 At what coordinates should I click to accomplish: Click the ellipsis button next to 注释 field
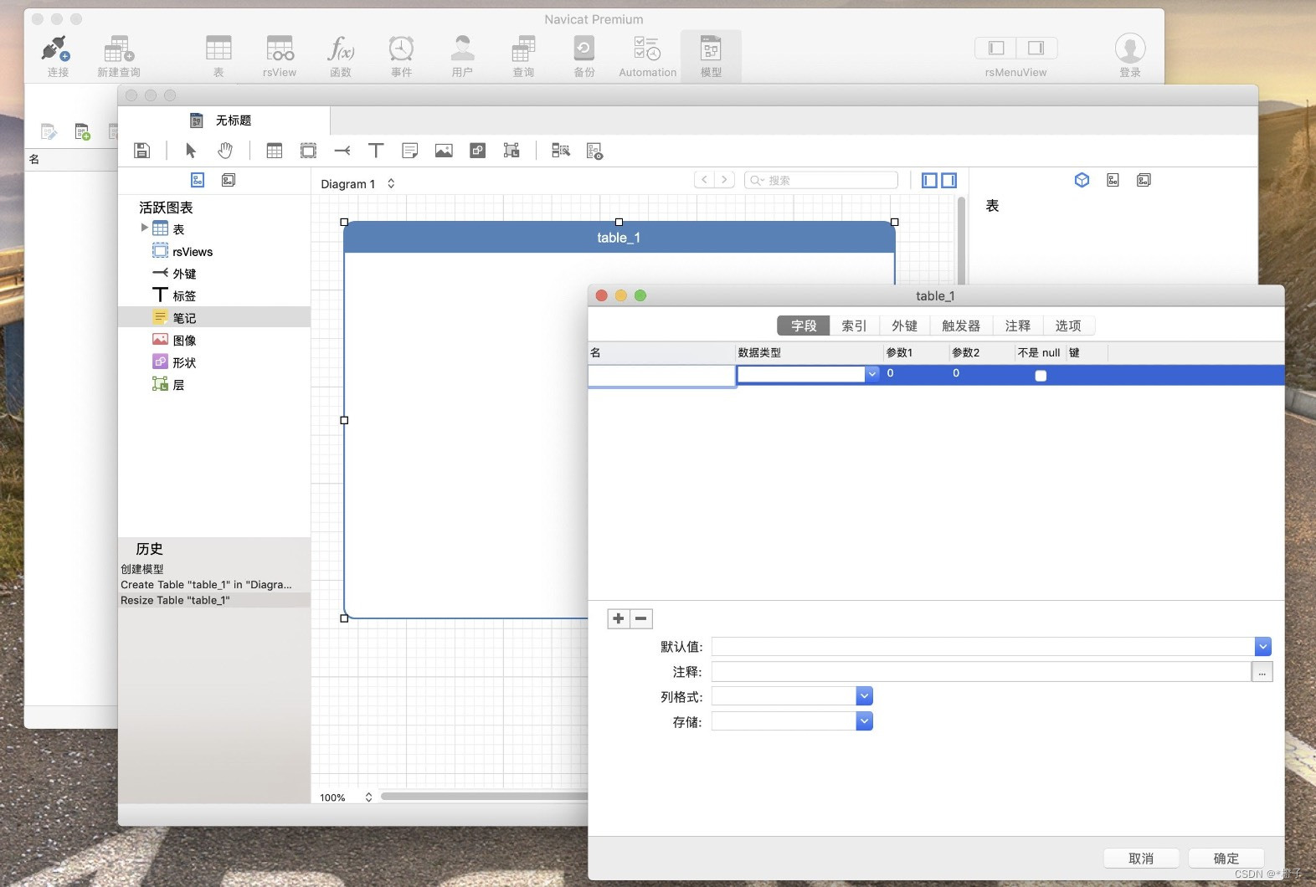pos(1262,672)
